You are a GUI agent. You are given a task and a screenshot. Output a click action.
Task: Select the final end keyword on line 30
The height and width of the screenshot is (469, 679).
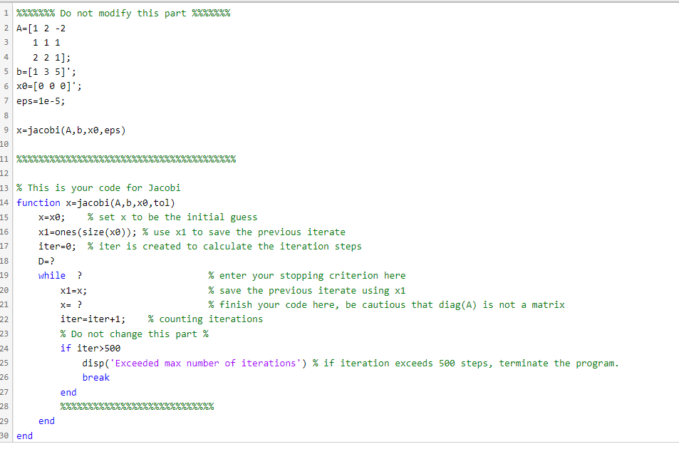coord(24,435)
